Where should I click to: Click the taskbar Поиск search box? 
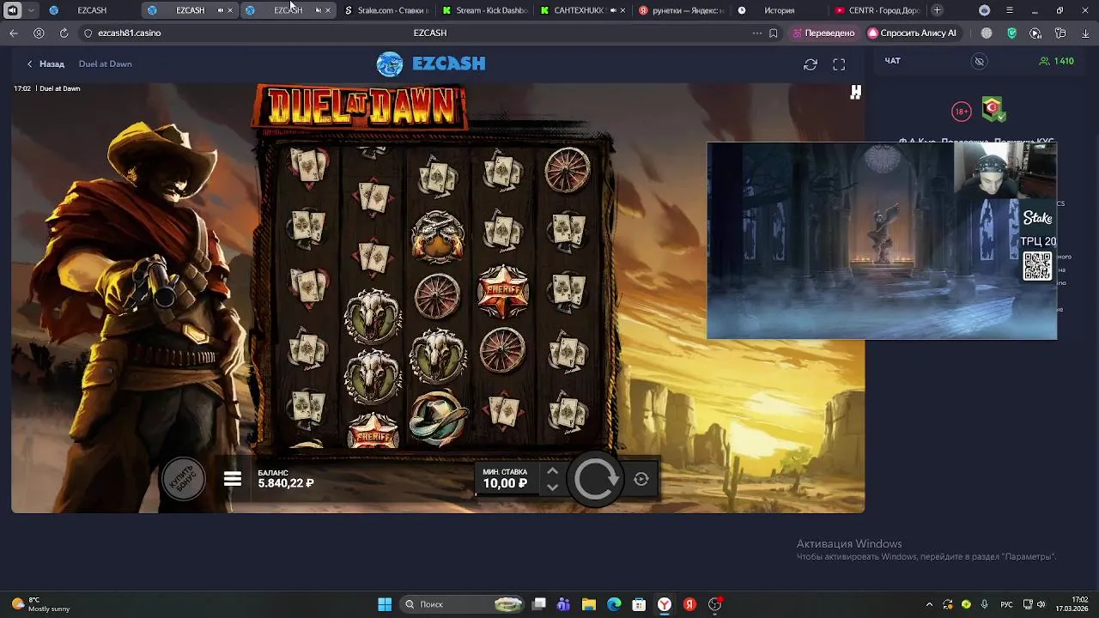click(463, 604)
